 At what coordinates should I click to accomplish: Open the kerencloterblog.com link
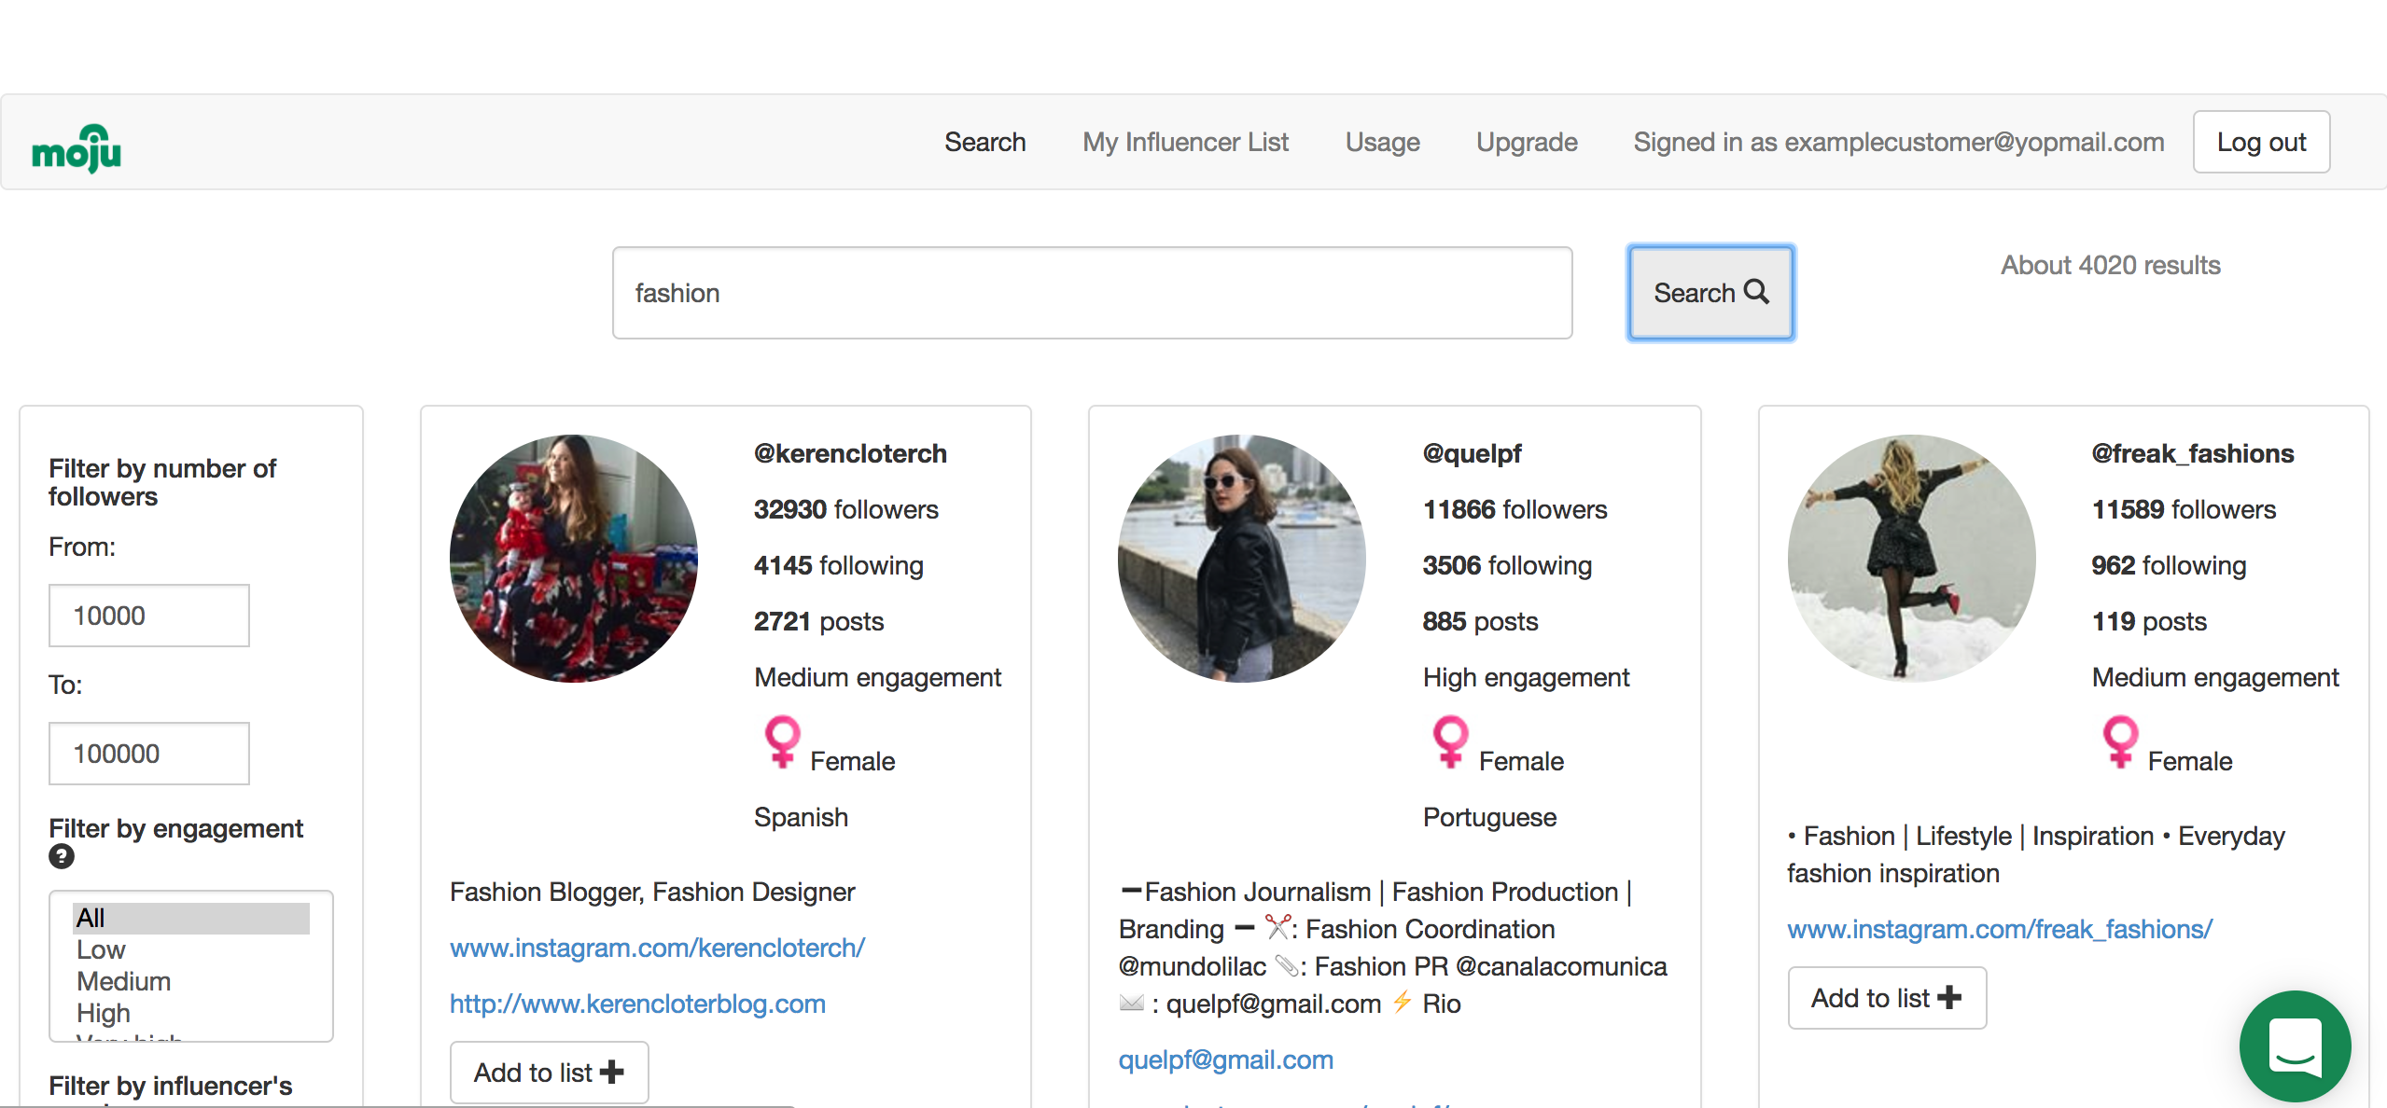click(x=637, y=1004)
